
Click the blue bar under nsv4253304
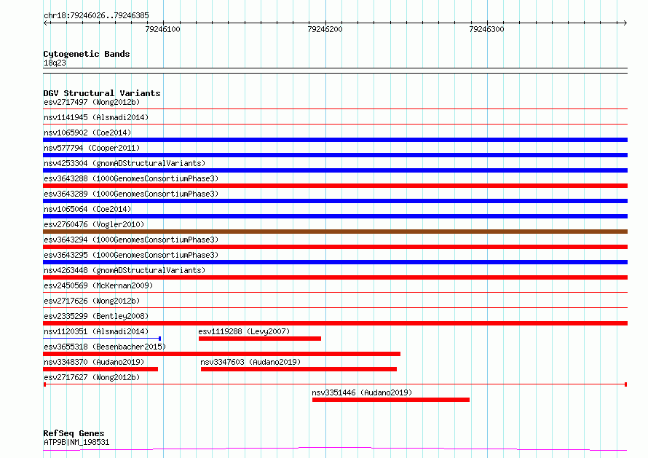pyautogui.click(x=335, y=170)
